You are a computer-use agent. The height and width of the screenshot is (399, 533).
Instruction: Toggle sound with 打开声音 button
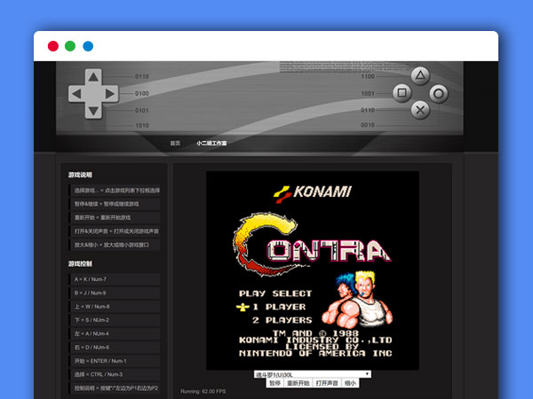[327, 383]
